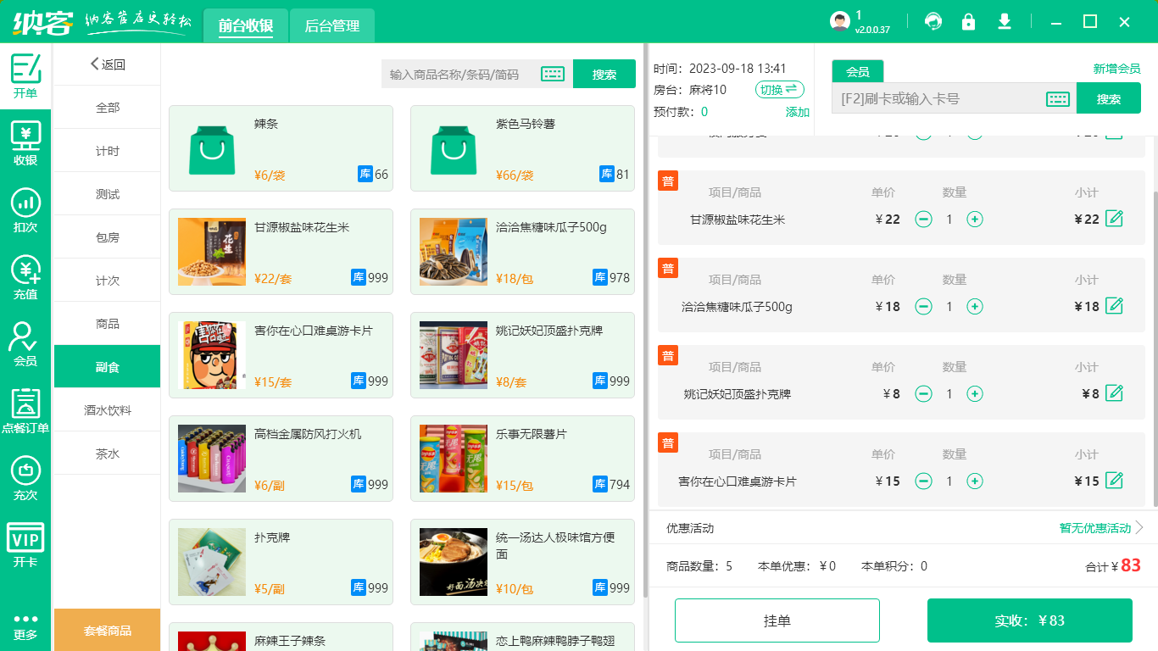Image resolution: width=1158 pixels, height=651 pixels.
Task: Increase quantity of 洽洽焦糖味瓜子500g
Action: tap(975, 307)
